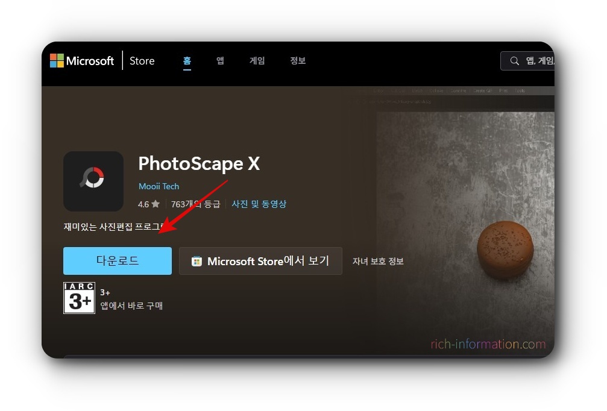Go to the 정보 tab

pos(298,61)
